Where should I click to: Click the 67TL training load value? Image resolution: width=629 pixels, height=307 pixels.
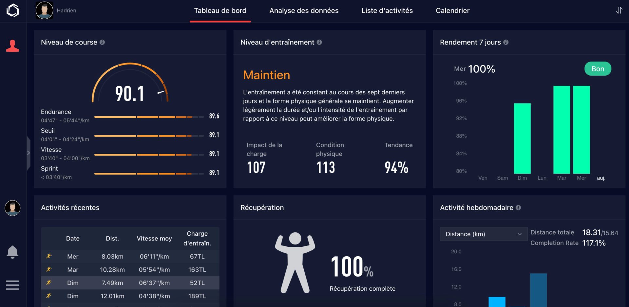[x=197, y=257]
